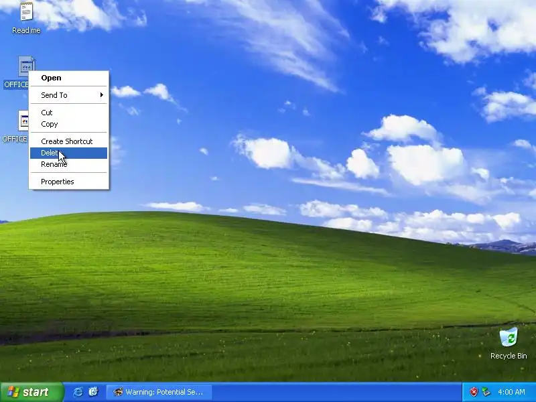Choose Rename from the context menu
This screenshot has height=402, width=536.
[69, 164]
